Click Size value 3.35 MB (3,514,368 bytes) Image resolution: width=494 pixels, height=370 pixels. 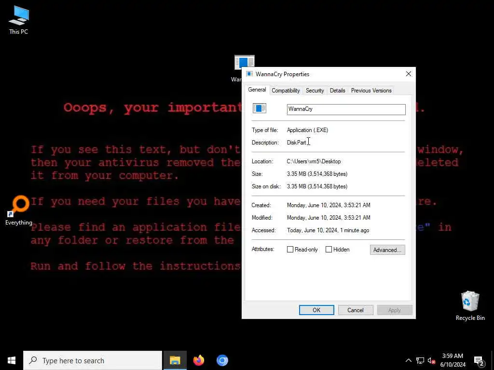coord(317,174)
